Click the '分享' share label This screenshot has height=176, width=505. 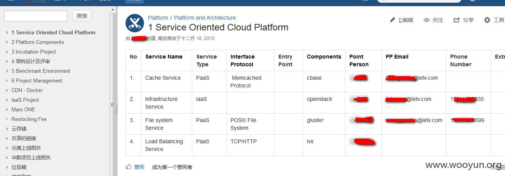(x=468, y=20)
